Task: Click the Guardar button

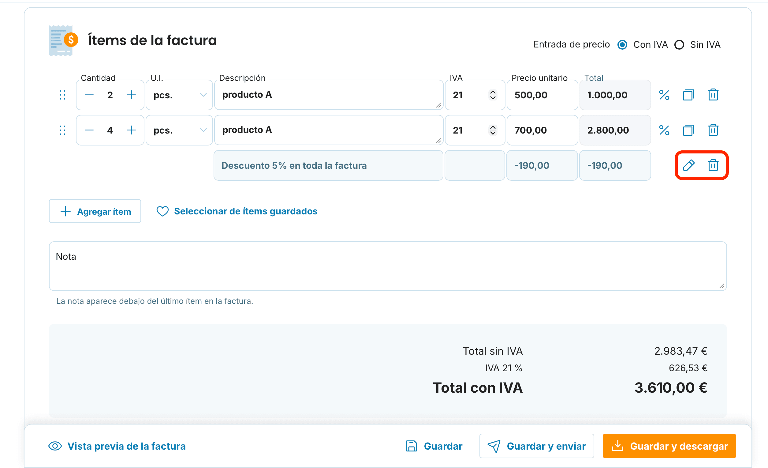Action: 434,446
